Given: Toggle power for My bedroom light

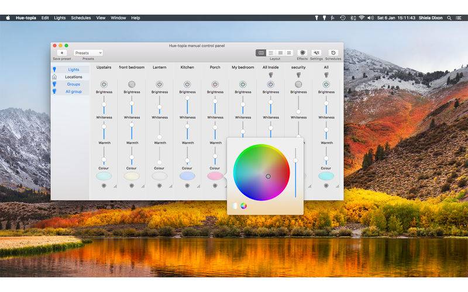Looking at the screenshot, I should pos(243,84).
